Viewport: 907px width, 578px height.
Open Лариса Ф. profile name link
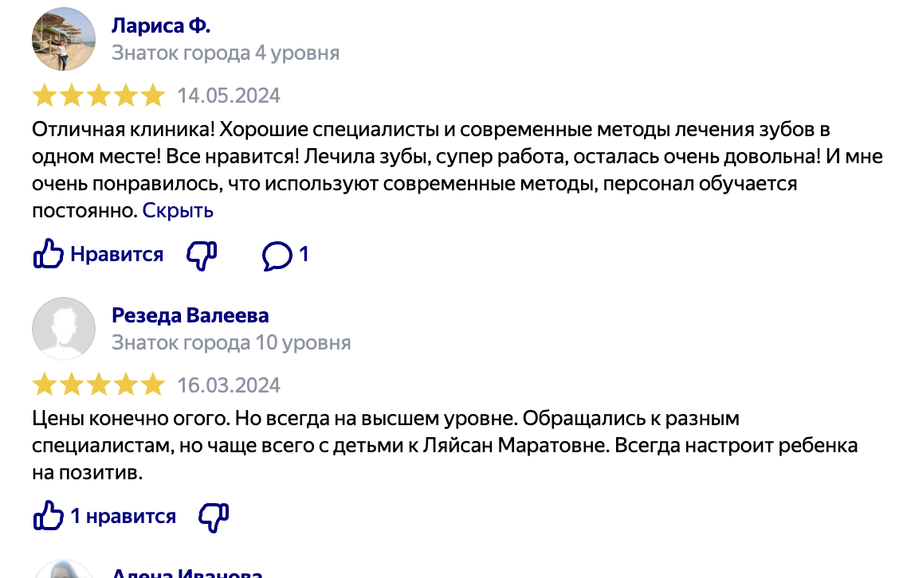161,25
